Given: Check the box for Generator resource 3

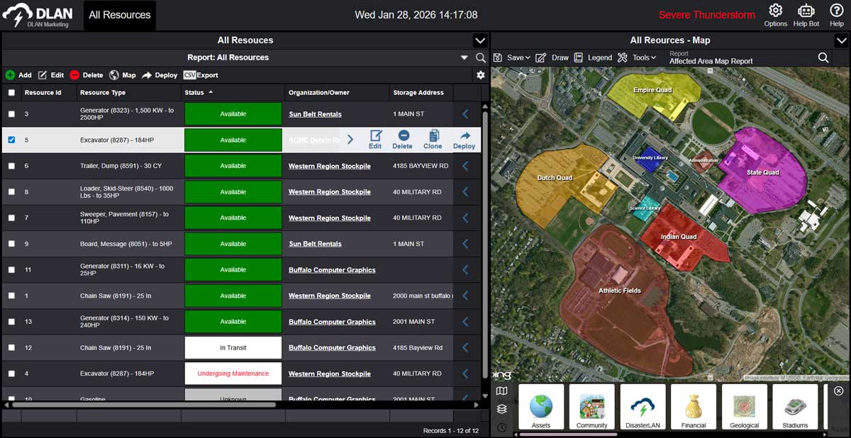Looking at the screenshot, I should (x=11, y=114).
